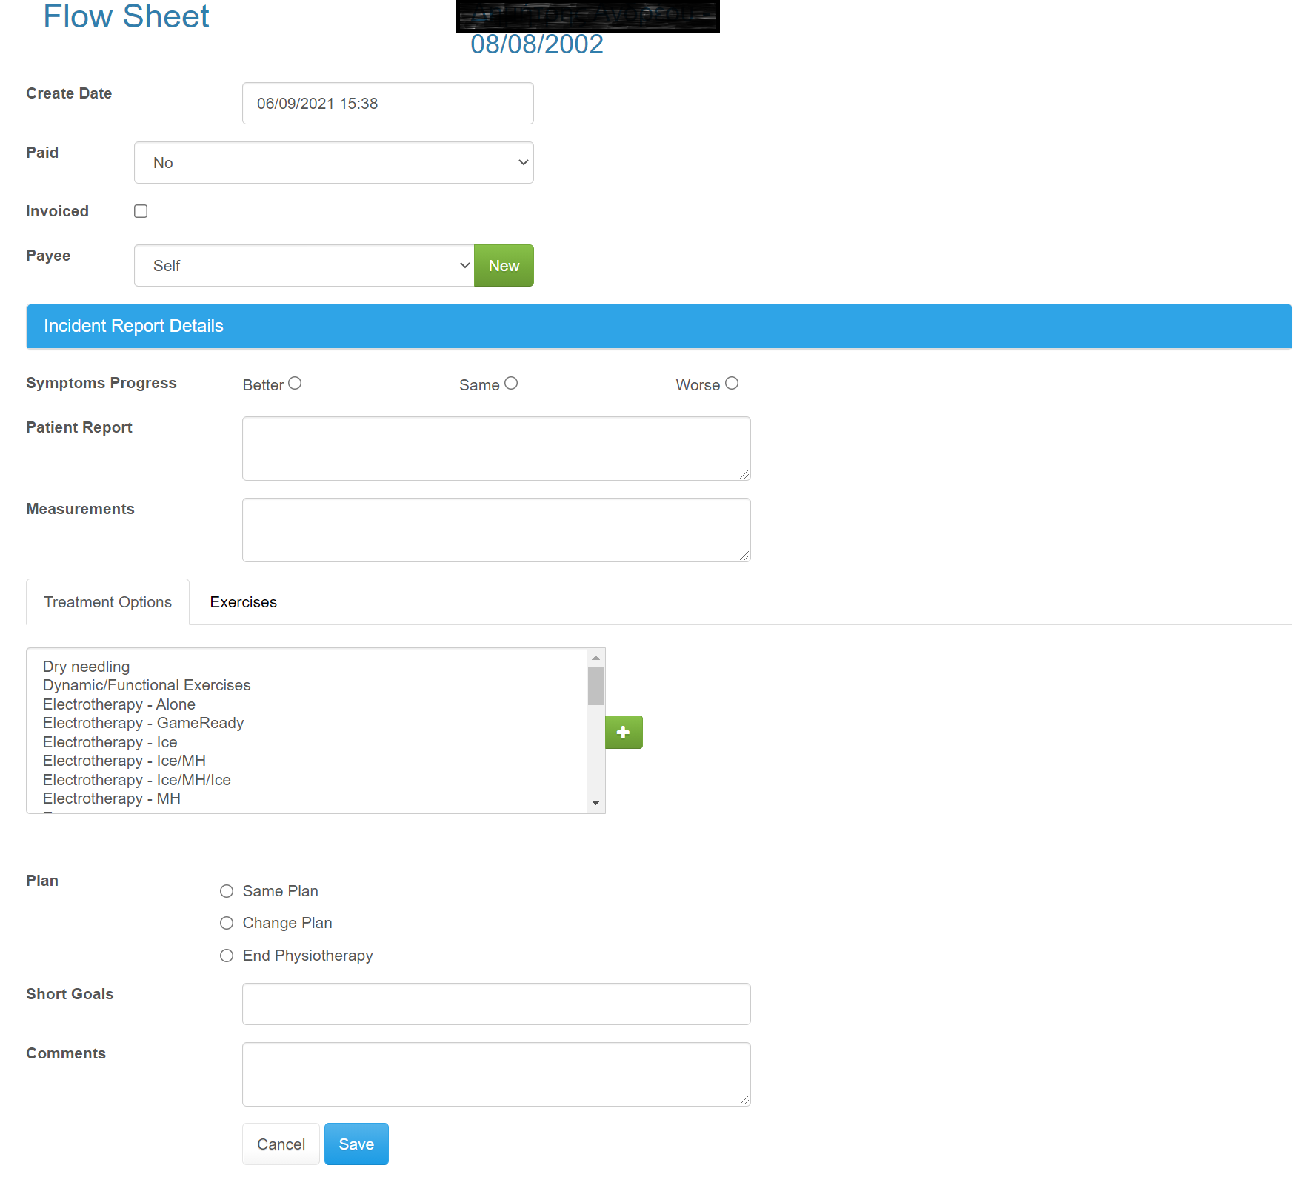Toggle the Invoiced checkbox
The width and height of the screenshot is (1308, 1177).
(140, 211)
